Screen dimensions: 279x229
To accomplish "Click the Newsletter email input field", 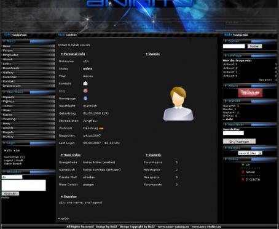I will coord(234,133).
